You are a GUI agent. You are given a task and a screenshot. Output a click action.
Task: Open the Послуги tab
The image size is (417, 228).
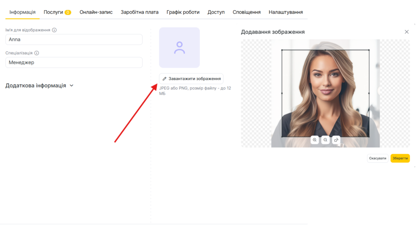click(57, 12)
